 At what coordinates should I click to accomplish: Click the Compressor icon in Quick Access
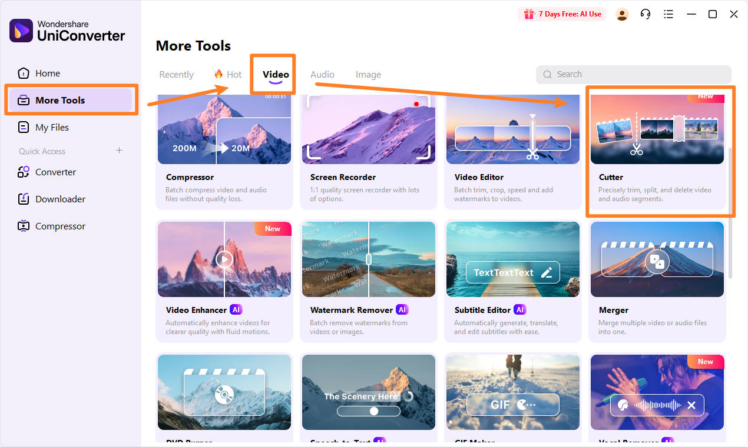pos(24,226)
